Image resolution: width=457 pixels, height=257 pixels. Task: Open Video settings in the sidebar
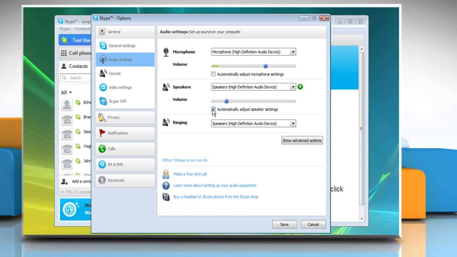pyautogui.click(x=125, y=87)
